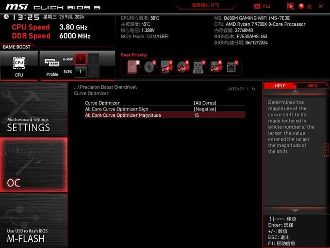Screen dimensions: 330x248
Task: Click the B650M GAMING WIFI motherboard info
Action: [x=252, y=18]
